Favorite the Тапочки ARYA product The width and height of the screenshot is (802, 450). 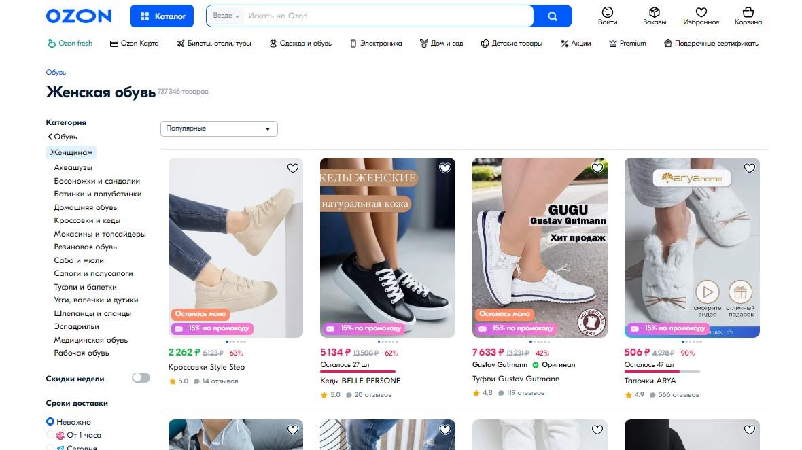749,168
